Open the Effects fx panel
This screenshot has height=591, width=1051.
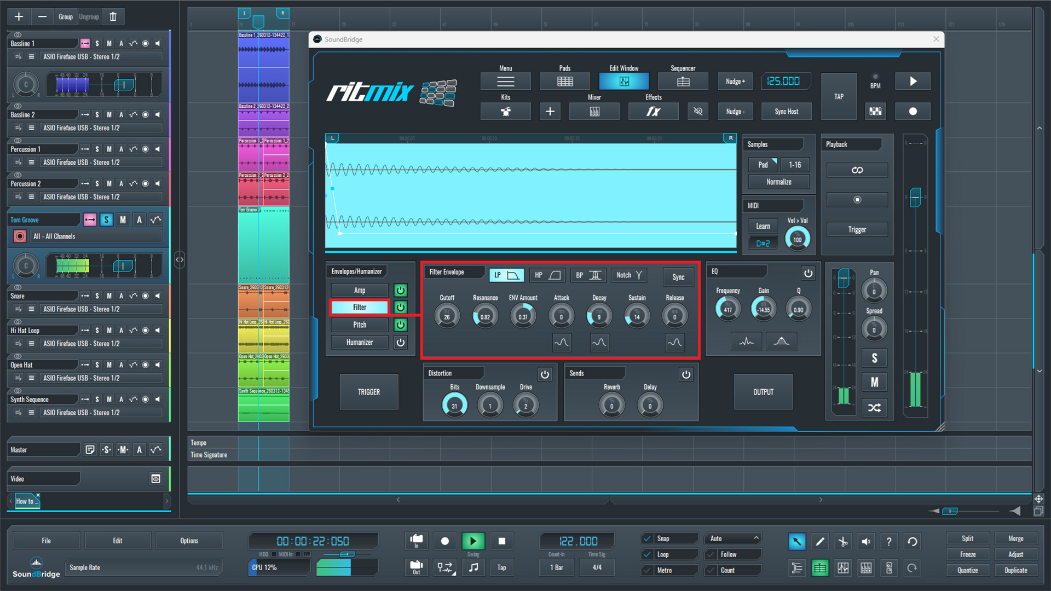[653, 112]
